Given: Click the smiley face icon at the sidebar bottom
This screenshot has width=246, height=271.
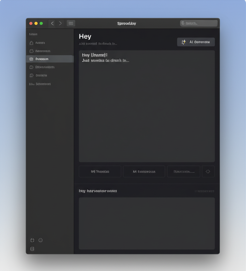Looking at the screenshot, I should [x=40, y=240].
